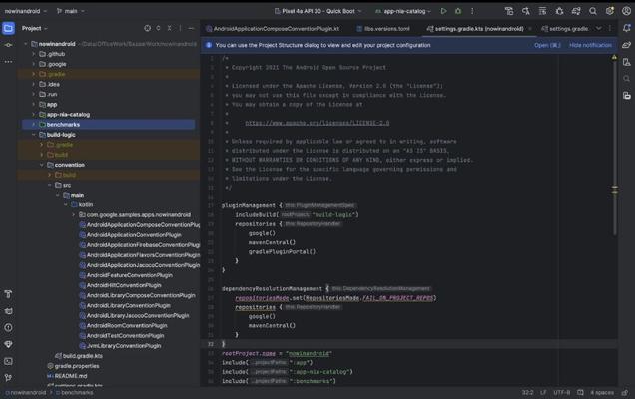Image resolution: width=635 pixels, height=399 pixels.
Task: Switch to the libs.versions.toml tab
Action: coord(386,29)
